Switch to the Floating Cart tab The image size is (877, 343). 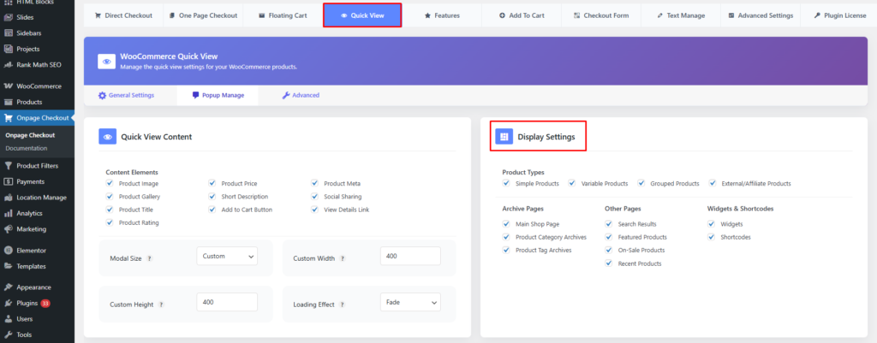click(282, 15)
